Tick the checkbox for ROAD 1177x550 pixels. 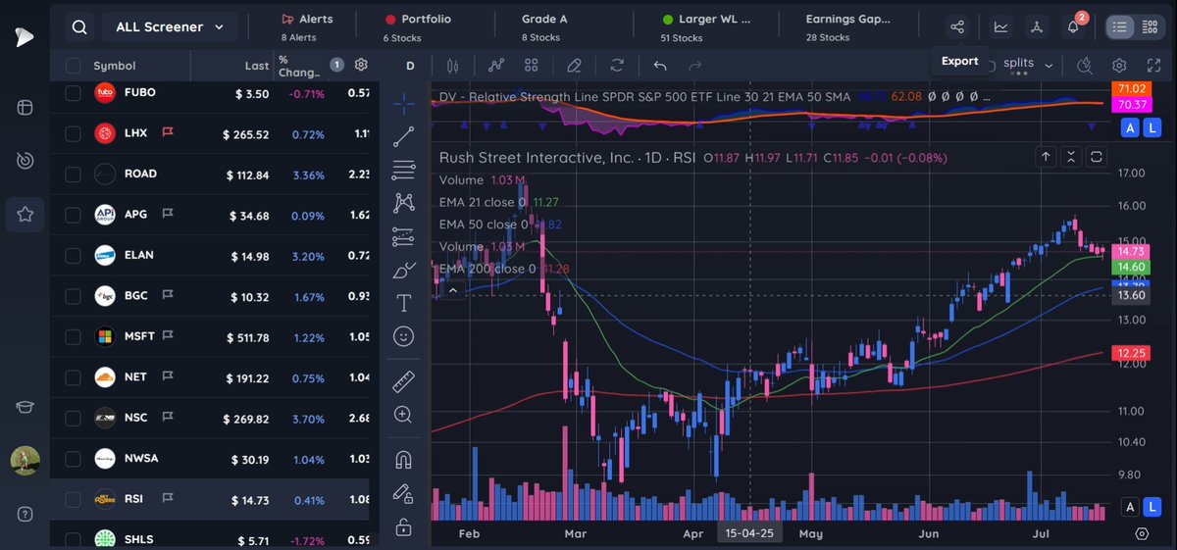click(73, 175)
